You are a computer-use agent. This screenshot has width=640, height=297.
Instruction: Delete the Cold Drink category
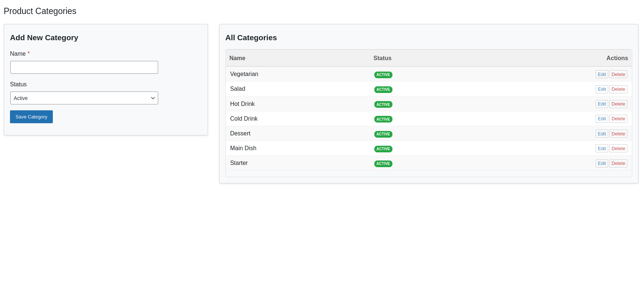(x=618, y=119)
